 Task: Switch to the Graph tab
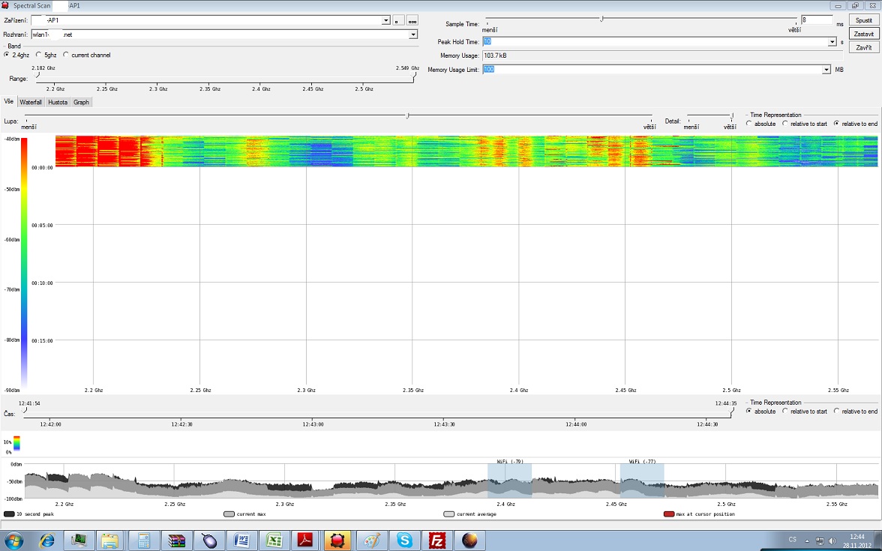coord(81,102)
